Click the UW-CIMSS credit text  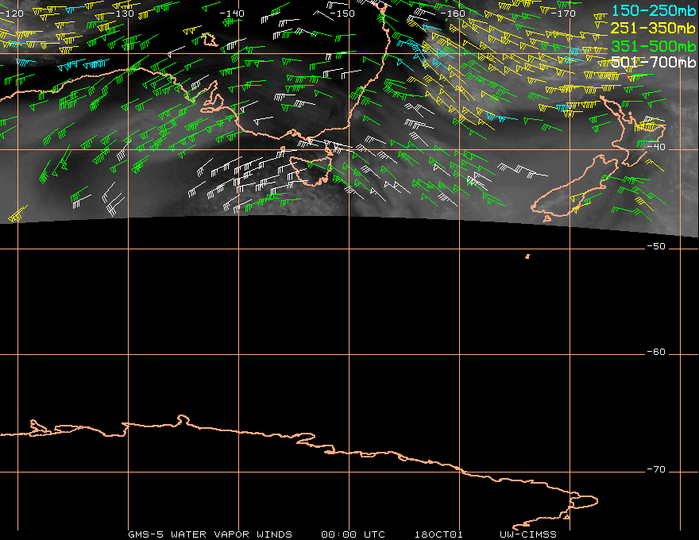528,534
